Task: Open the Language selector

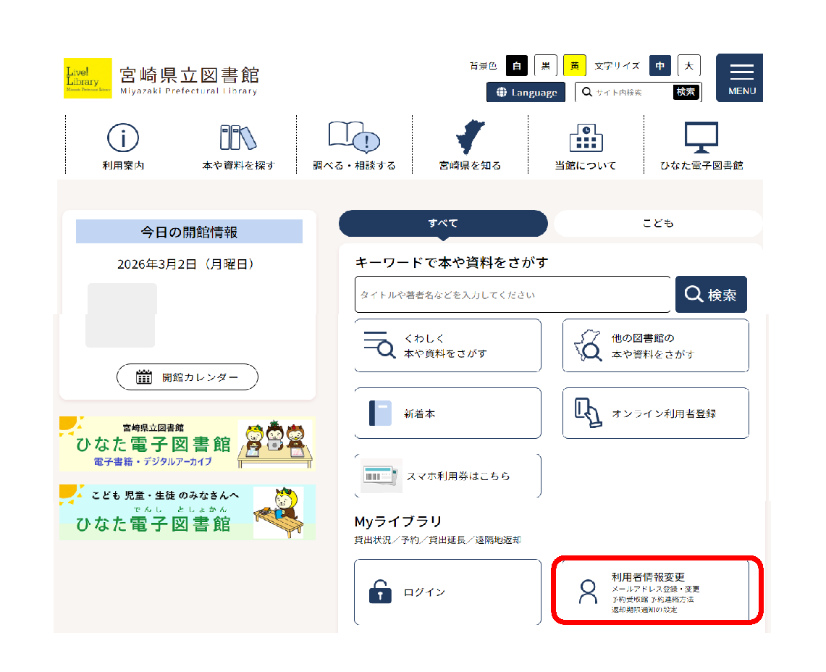Action: pos(526,92)
